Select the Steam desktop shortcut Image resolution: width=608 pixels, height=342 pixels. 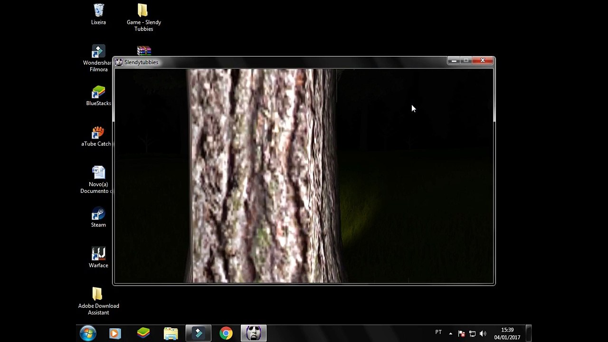[x=98, y=217]
